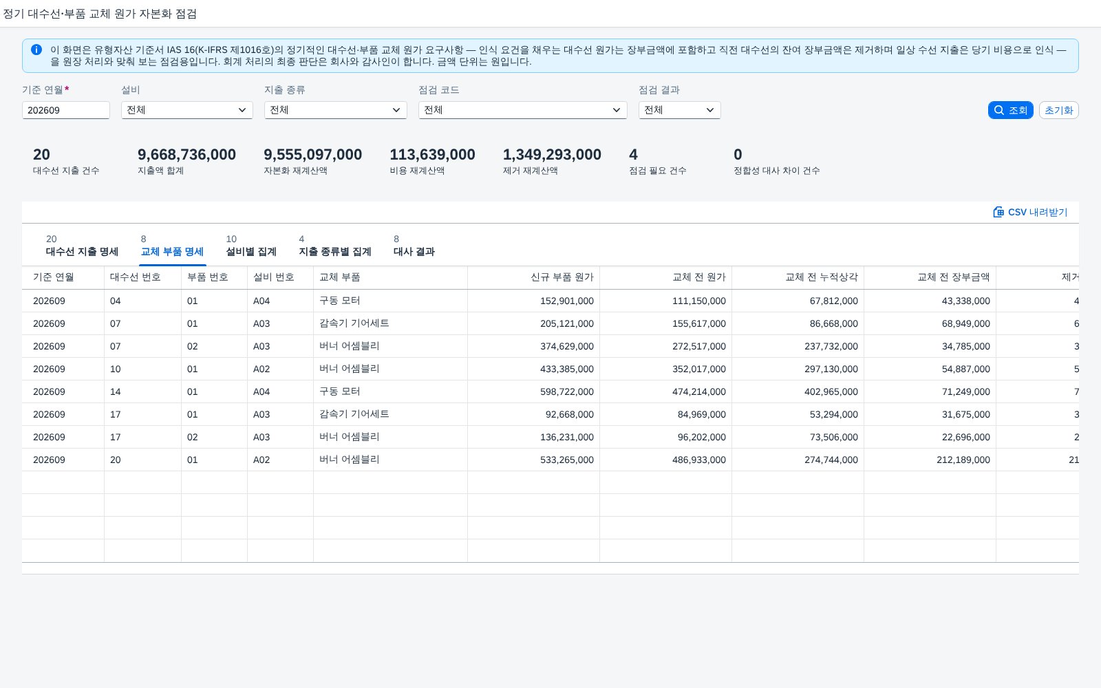Click the blue info icon in the notice banner
Screen dimensions: 1101x688
(x=36, y=50)
